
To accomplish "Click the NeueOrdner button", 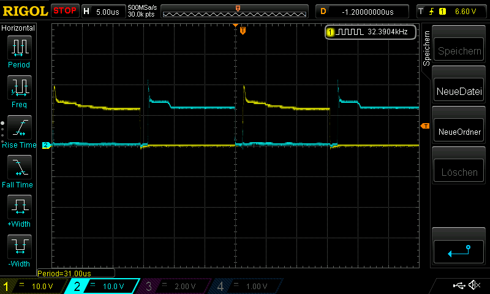I will pos(459,130).
